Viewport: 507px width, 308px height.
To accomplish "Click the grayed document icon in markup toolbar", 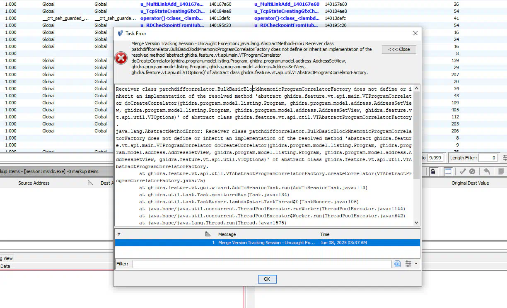I will (500, 171).
